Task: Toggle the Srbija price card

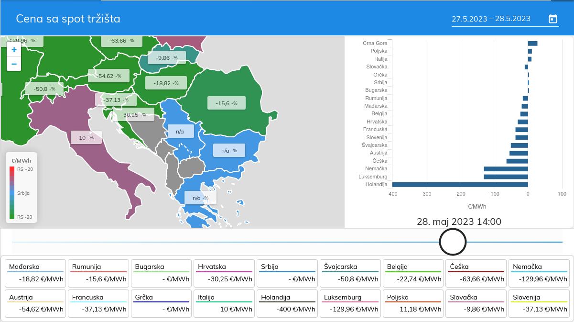Action: coord(288,273)
